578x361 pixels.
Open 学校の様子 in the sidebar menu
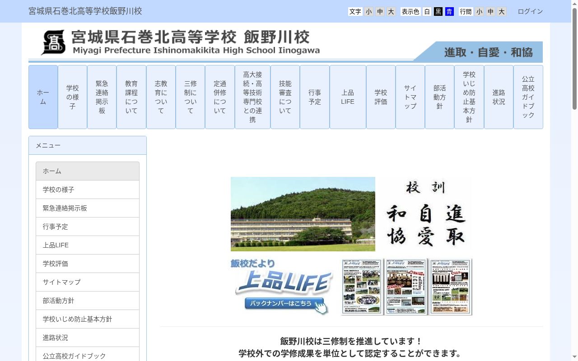point(88,190)
